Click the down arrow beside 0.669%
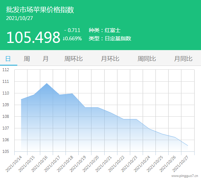 coord(64,38)
